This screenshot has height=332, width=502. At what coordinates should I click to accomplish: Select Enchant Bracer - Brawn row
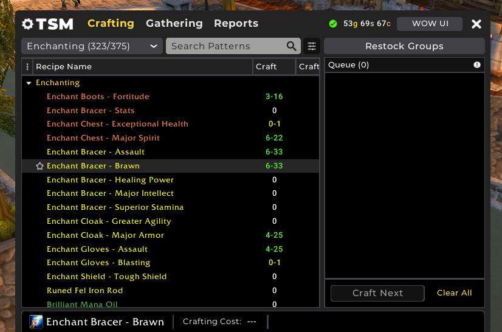tap(170, 166)
